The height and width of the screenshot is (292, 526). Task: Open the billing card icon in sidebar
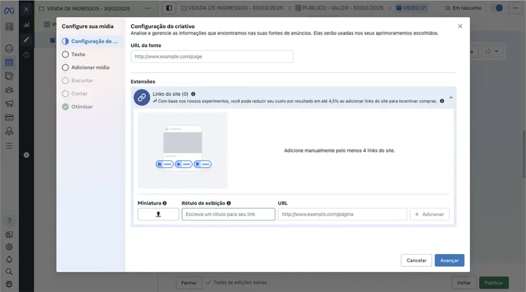click(x=9, y=118)
